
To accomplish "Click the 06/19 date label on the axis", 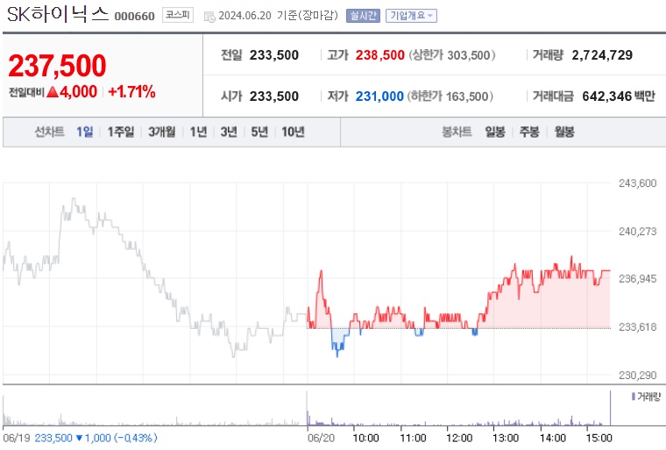I will (17, 438).
